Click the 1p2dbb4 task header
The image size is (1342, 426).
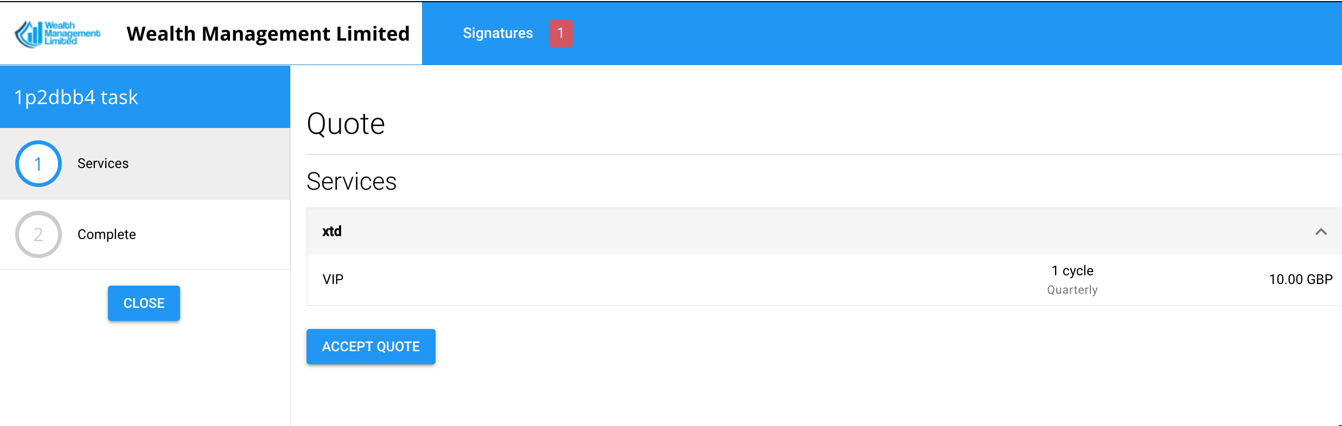click(x=76, y=98)
